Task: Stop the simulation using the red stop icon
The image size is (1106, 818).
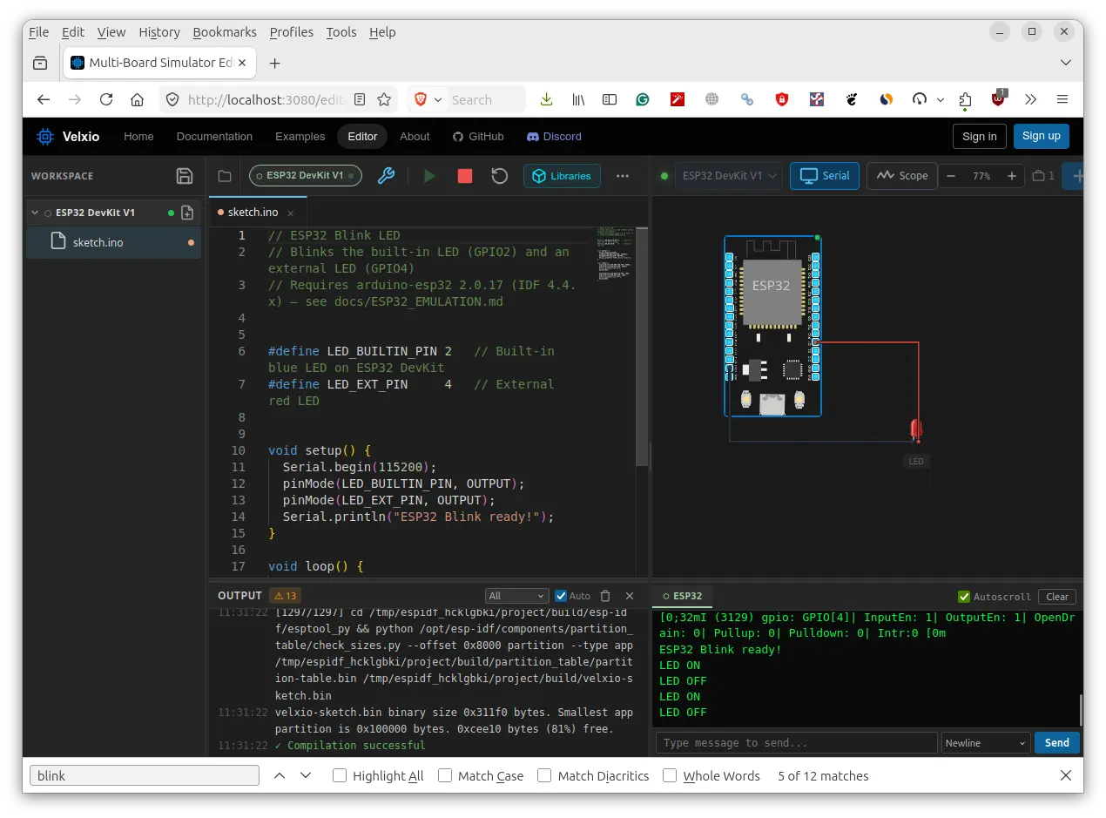Action: coord(464,175)
